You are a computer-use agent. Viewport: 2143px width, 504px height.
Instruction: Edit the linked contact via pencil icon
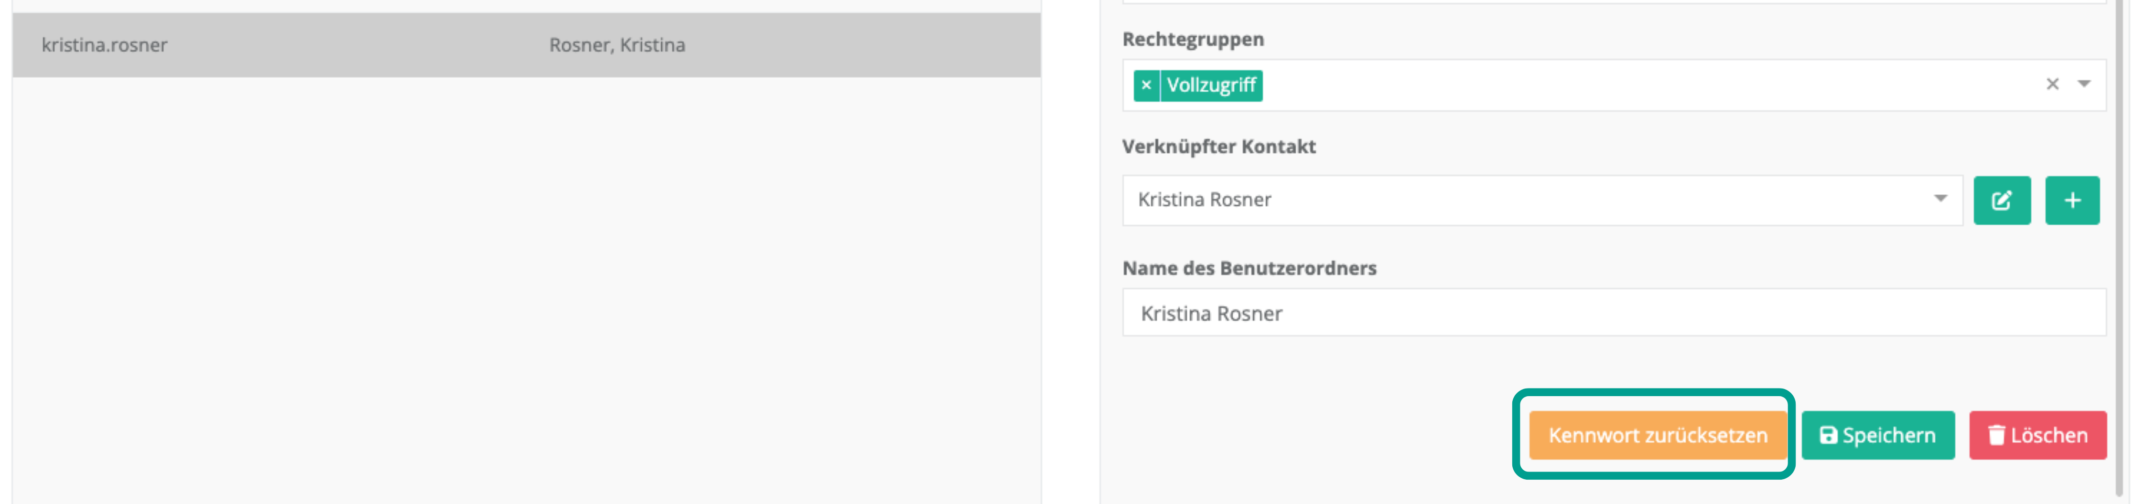2002,200
